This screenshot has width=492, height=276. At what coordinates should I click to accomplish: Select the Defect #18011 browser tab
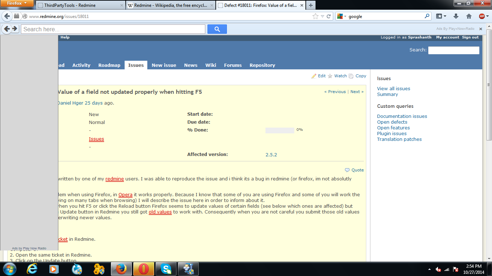tap(260, 5)
